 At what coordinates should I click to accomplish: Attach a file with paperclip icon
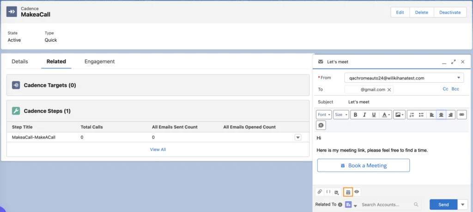[320, 192]
